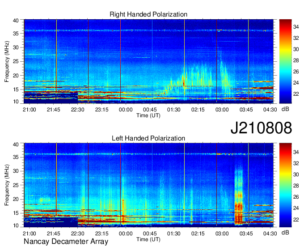Click "00:00" time tick of Left Handed plot

(x=126, y=233)
